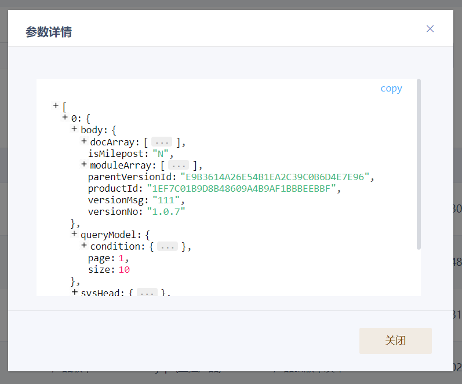This screenshot has height=384, width=462.
Task: Expand the sysHead node toggle
Action: (x=74, y=292)
